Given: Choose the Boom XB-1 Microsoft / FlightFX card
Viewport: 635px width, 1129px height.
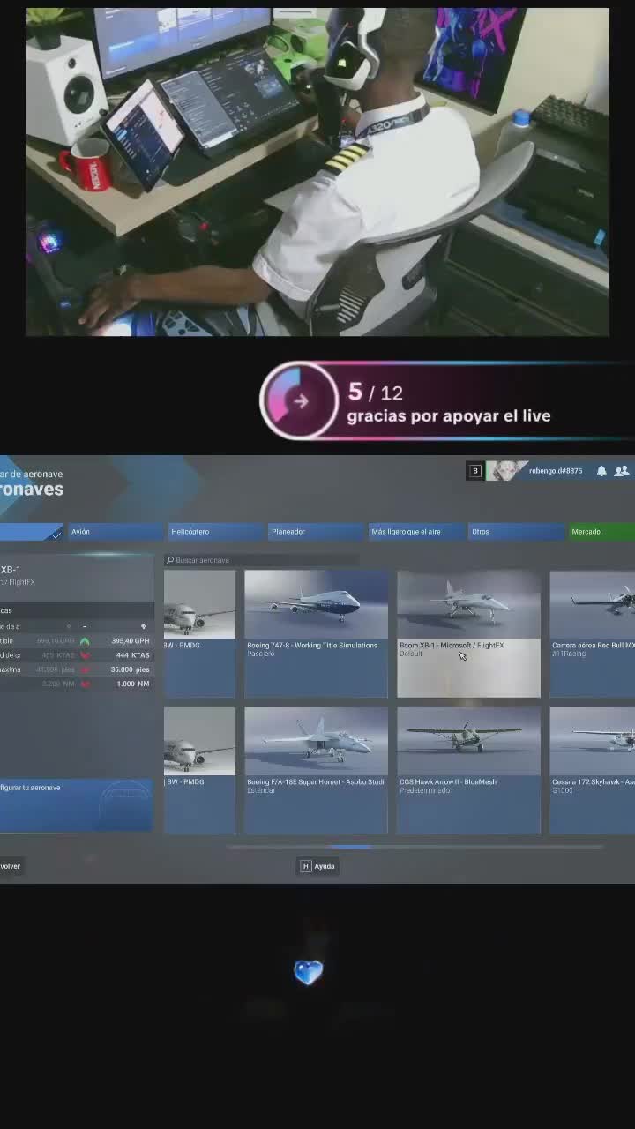Looking at the screenshot, I should coord(468,633).
